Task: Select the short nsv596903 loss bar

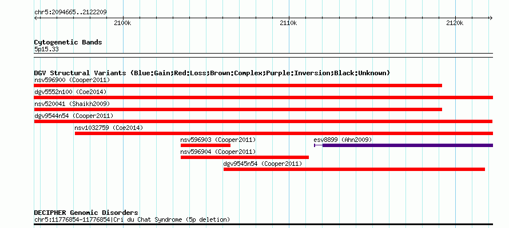Action: [205, 145]
